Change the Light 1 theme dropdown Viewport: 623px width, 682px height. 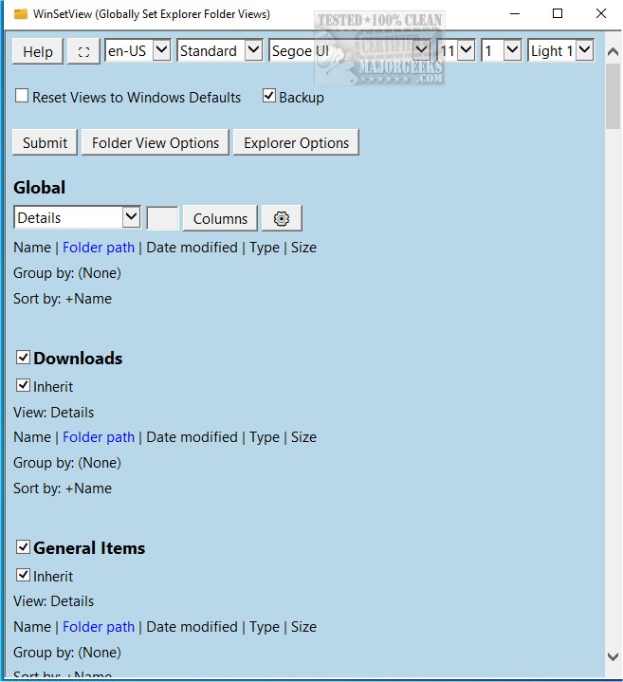click(x=561, y=50)
